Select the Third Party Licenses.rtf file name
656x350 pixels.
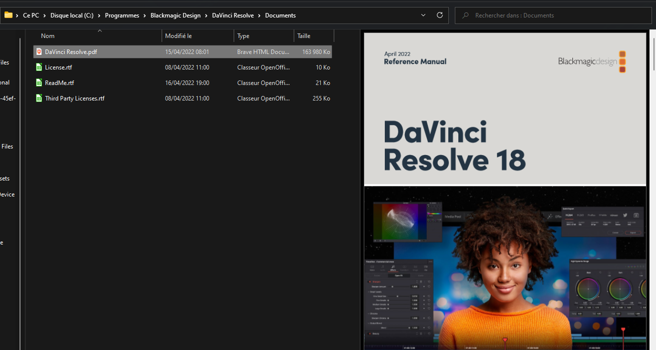click(x=75, y=98)
